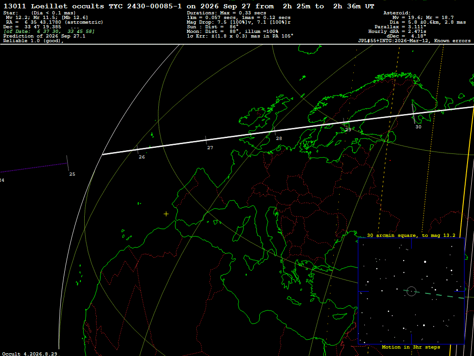
Task: Click the circled target star in chart inset
Action: coord(412,291)
